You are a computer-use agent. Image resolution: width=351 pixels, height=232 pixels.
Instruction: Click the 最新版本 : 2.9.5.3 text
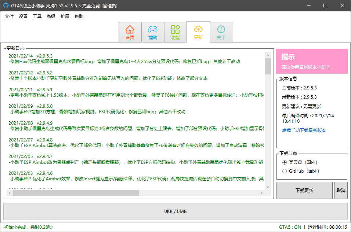299,97
